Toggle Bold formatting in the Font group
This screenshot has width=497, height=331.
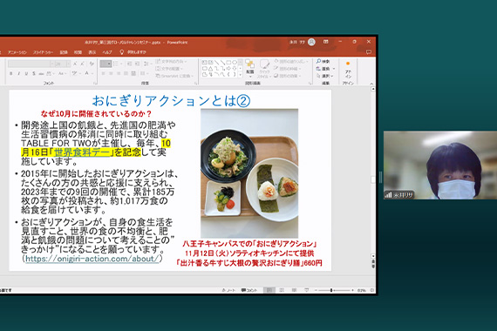[x=11, y=73]
